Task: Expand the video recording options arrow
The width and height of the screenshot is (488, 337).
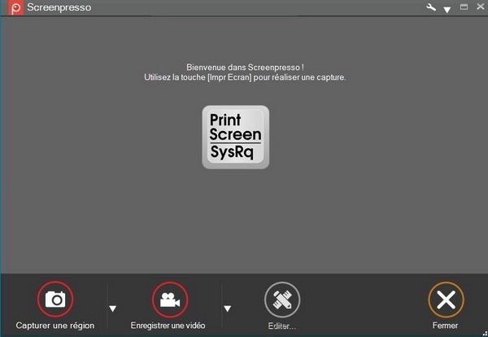Action: (x=228, y=309)
